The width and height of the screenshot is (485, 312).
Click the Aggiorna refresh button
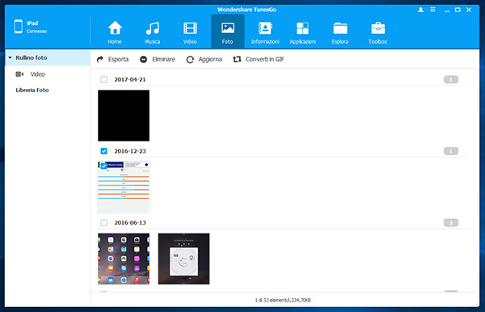point(205,59)
